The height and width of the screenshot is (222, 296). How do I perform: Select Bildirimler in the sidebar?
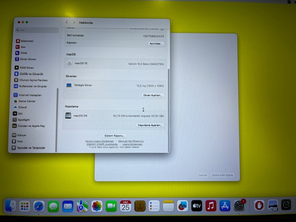click(27, 41)
